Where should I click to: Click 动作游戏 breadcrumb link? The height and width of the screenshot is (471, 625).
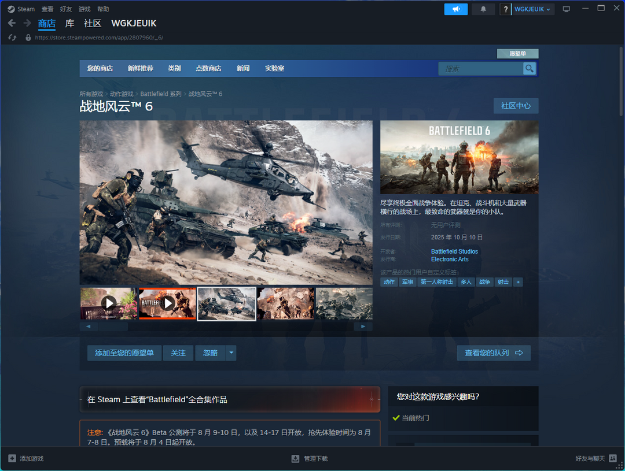coord(122,94)
